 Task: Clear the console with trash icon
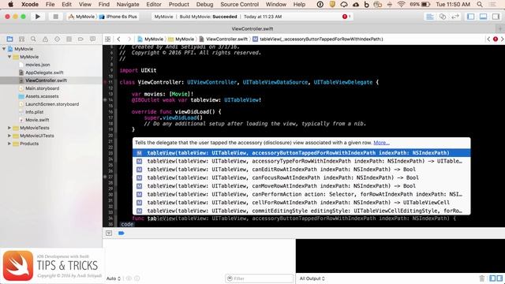click(482, 278)
